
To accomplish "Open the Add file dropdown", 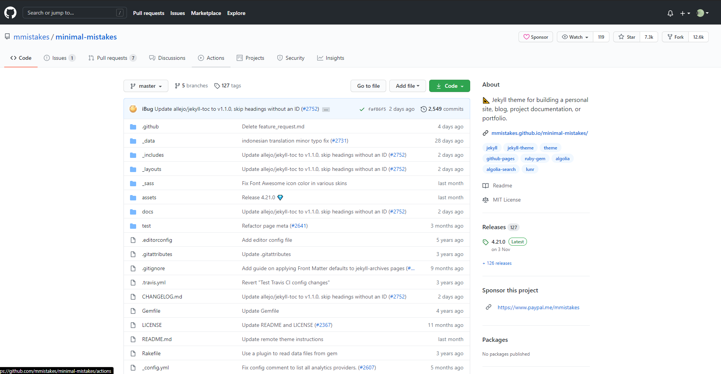I will point(407,86).
